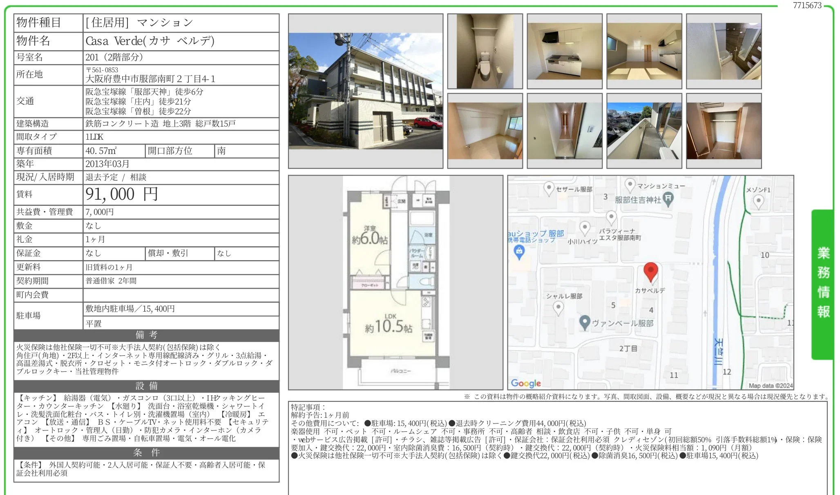Click the 普通借家 2年間 contract term
840x495 pixels.
pyautogui.click(x=111, y=281)
